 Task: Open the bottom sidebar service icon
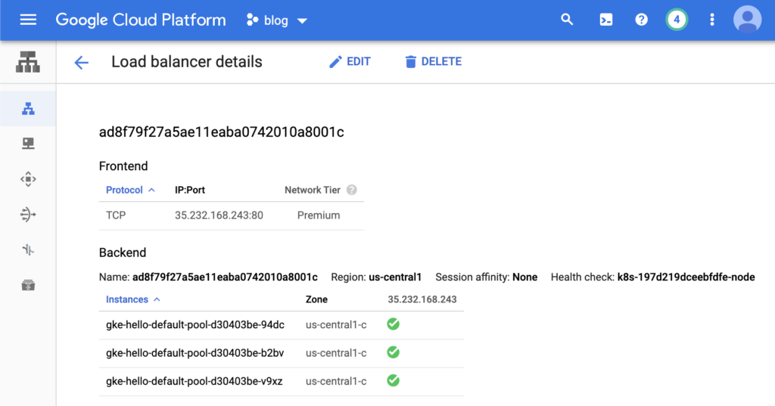point(28,286)
